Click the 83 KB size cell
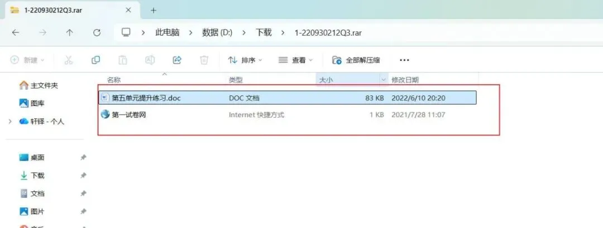 pyautogui.click(x=375, y=98)
